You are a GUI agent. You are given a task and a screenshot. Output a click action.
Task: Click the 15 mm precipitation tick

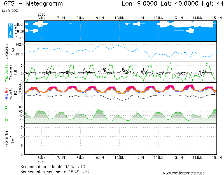[21, 127]
